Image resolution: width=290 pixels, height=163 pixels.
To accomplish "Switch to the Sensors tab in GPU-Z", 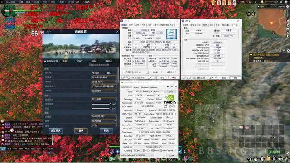I will [x=136, y=87].
